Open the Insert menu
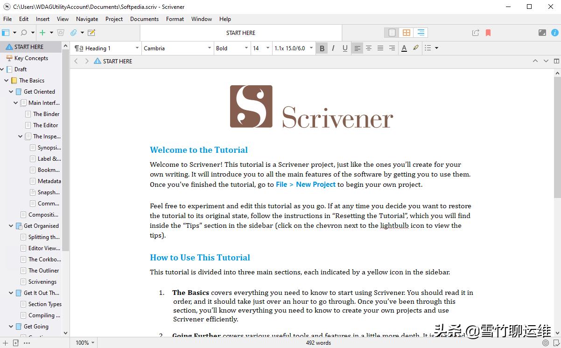 [x=42, y=19]
